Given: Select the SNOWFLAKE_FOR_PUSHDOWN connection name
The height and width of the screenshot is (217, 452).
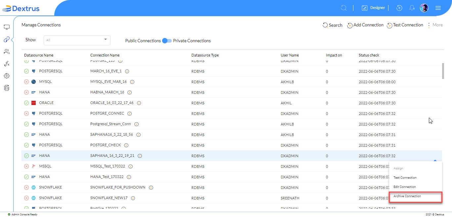Looking at the screenshot, I should 118,188.
